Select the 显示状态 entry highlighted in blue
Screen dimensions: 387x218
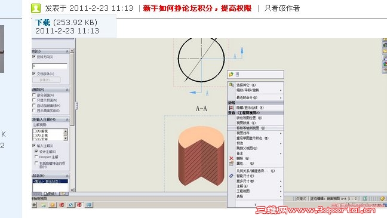(x=50, y=181)
